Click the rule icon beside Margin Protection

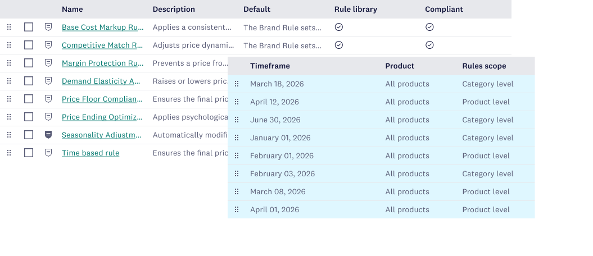[x=48, y=63]
